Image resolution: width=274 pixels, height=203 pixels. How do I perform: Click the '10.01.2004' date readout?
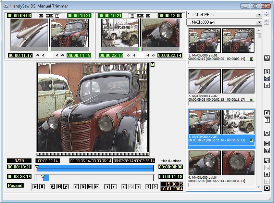(x=172, y=189)
